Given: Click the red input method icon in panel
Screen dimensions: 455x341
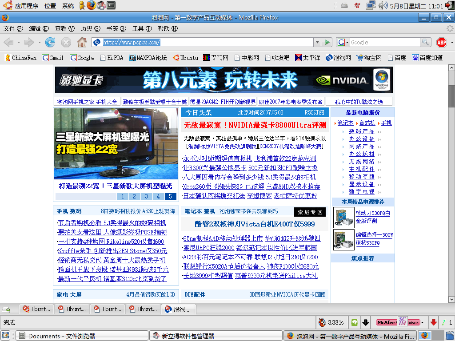Looking at the screenshot, I should coord(357,5).
